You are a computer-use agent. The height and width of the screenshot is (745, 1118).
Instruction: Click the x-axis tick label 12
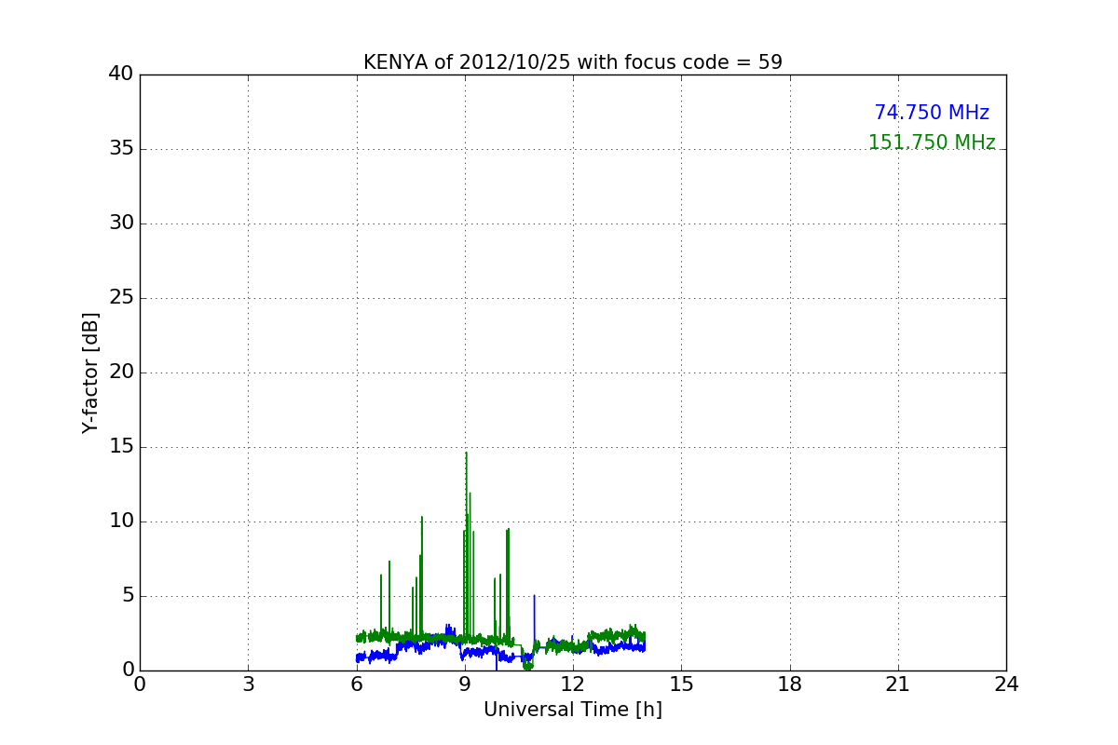[573, 684]
